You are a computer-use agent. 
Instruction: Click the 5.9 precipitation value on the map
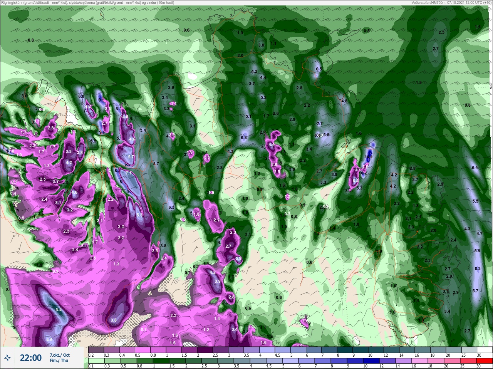477,251
